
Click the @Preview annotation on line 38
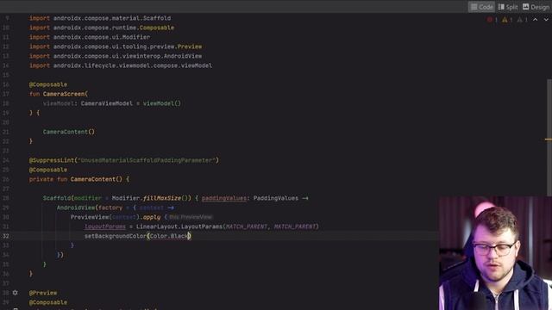[43, 293]
